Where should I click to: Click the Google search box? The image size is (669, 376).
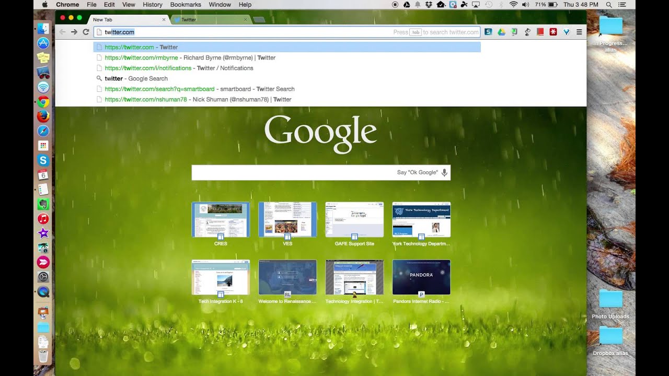321,172
